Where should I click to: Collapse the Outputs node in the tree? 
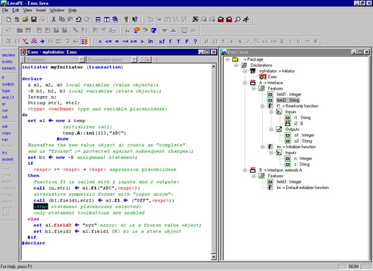[x=271, y=129]
